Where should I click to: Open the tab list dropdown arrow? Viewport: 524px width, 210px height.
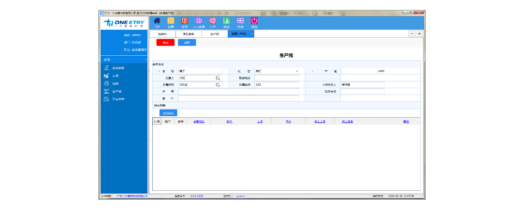pyautogui.click(x=412, y=34)
